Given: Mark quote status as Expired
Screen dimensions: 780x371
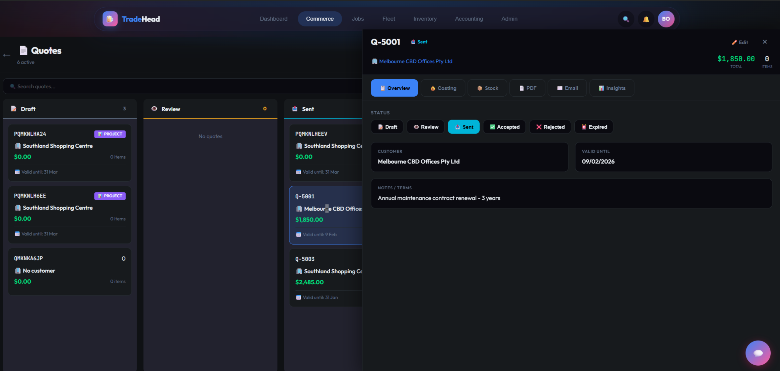Looking at the screenshot, I should (594, 127).
